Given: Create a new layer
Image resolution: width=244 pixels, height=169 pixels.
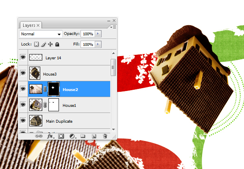Looking at the screenshot, I should 94,136.
